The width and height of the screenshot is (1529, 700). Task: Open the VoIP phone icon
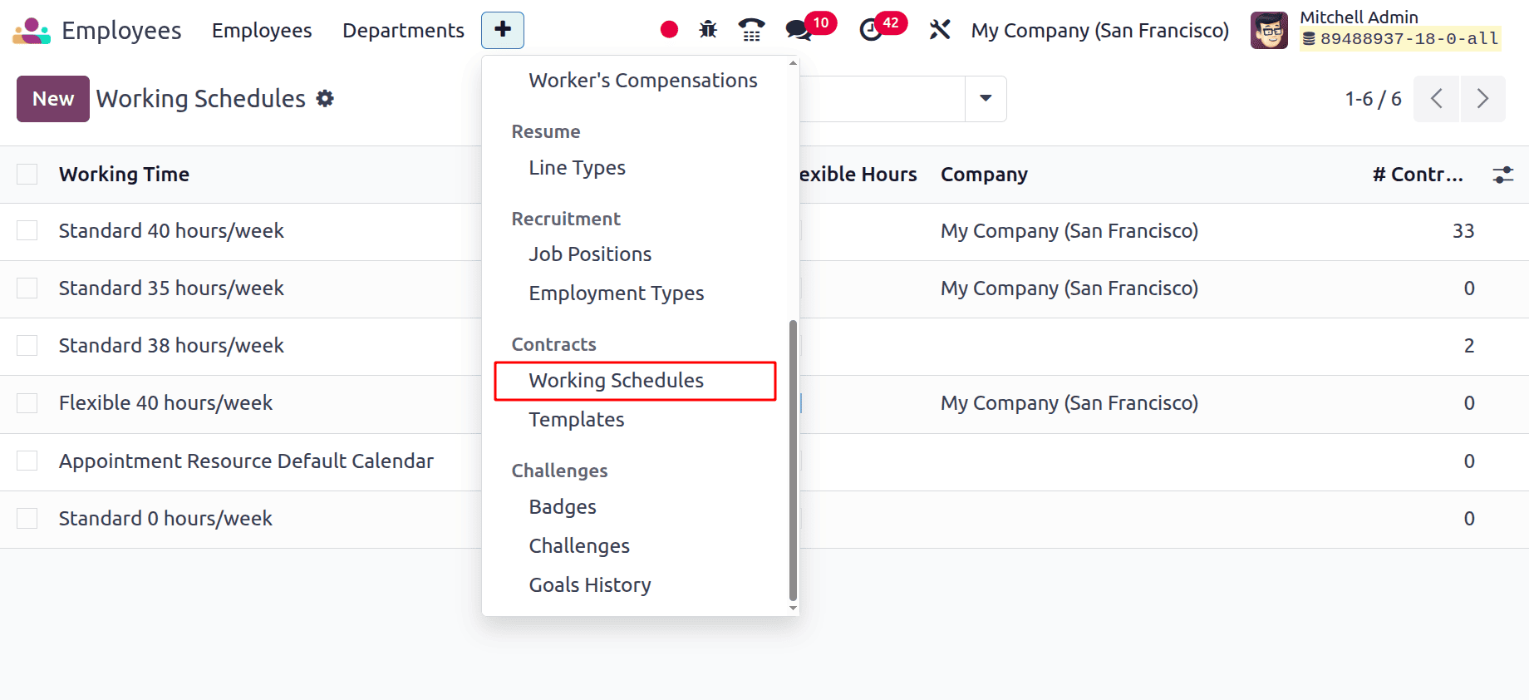click(x=751, y=30)
